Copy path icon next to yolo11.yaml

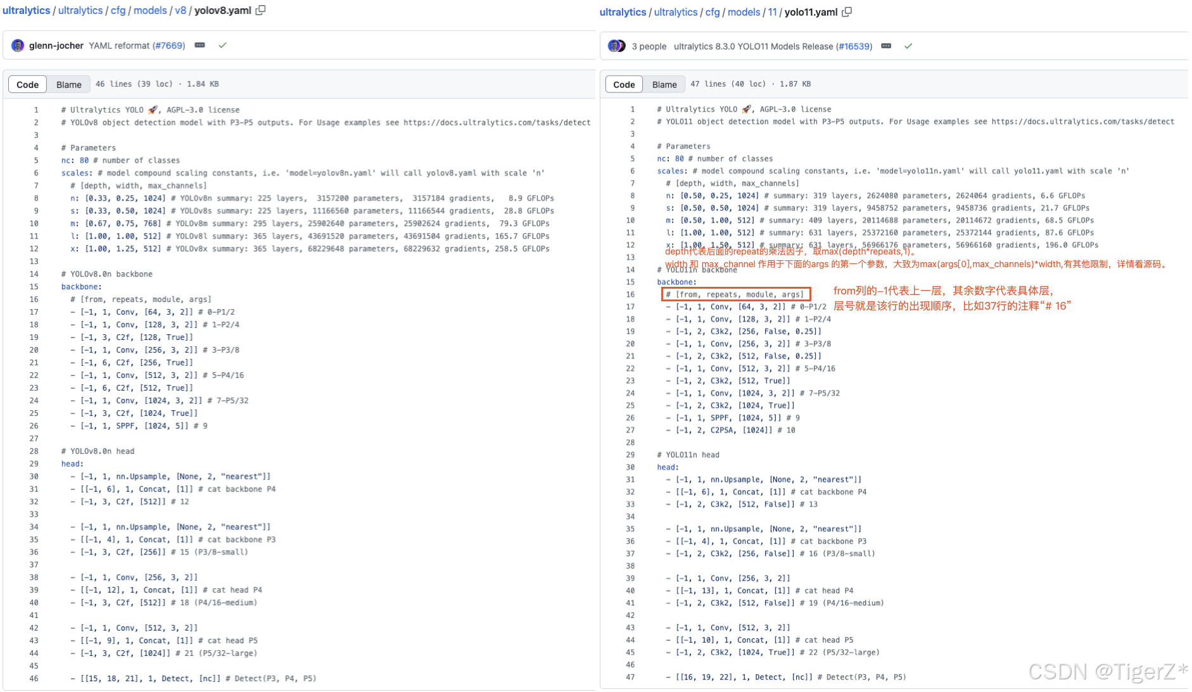click(847, 11)
